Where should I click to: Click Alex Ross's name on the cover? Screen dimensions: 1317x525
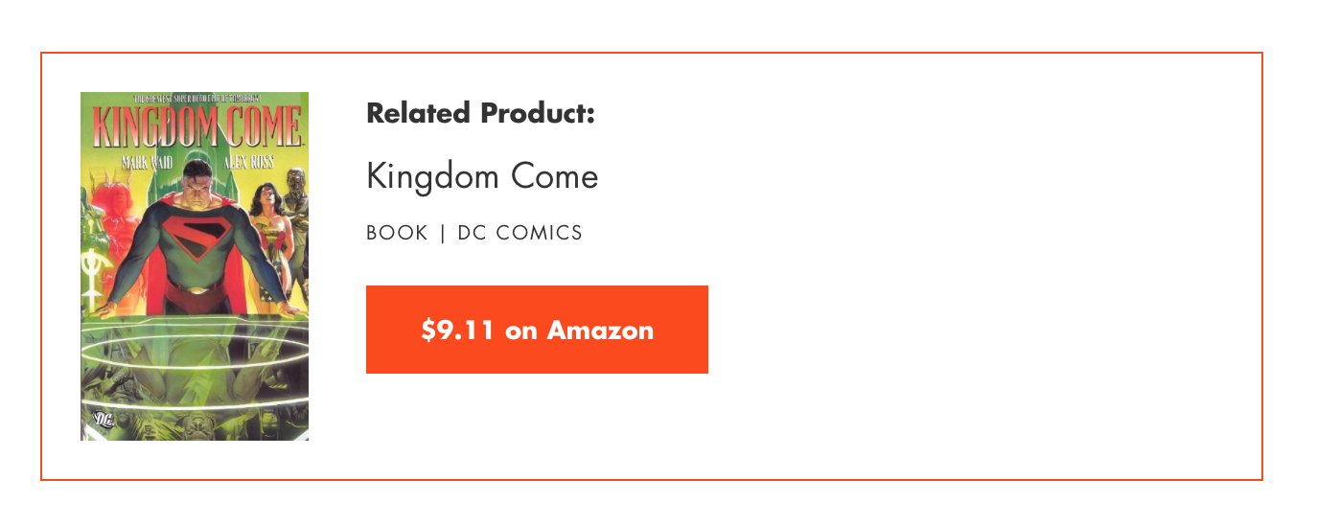(x=248, y=162)
